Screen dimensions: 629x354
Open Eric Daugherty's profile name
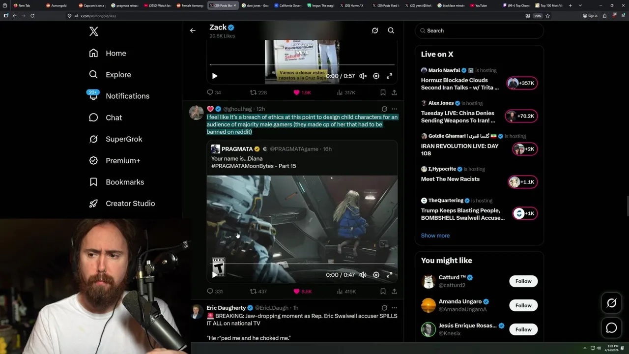click(226, 308)
